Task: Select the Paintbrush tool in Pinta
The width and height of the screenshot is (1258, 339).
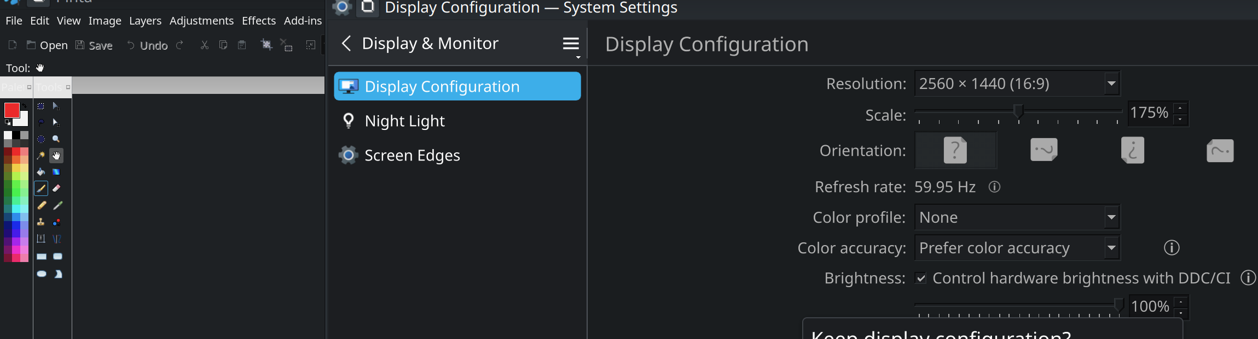Action: tap(41, 188)
